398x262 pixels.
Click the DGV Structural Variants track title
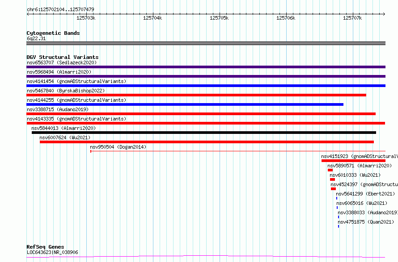pyautogui.click(x=63, y=57)
